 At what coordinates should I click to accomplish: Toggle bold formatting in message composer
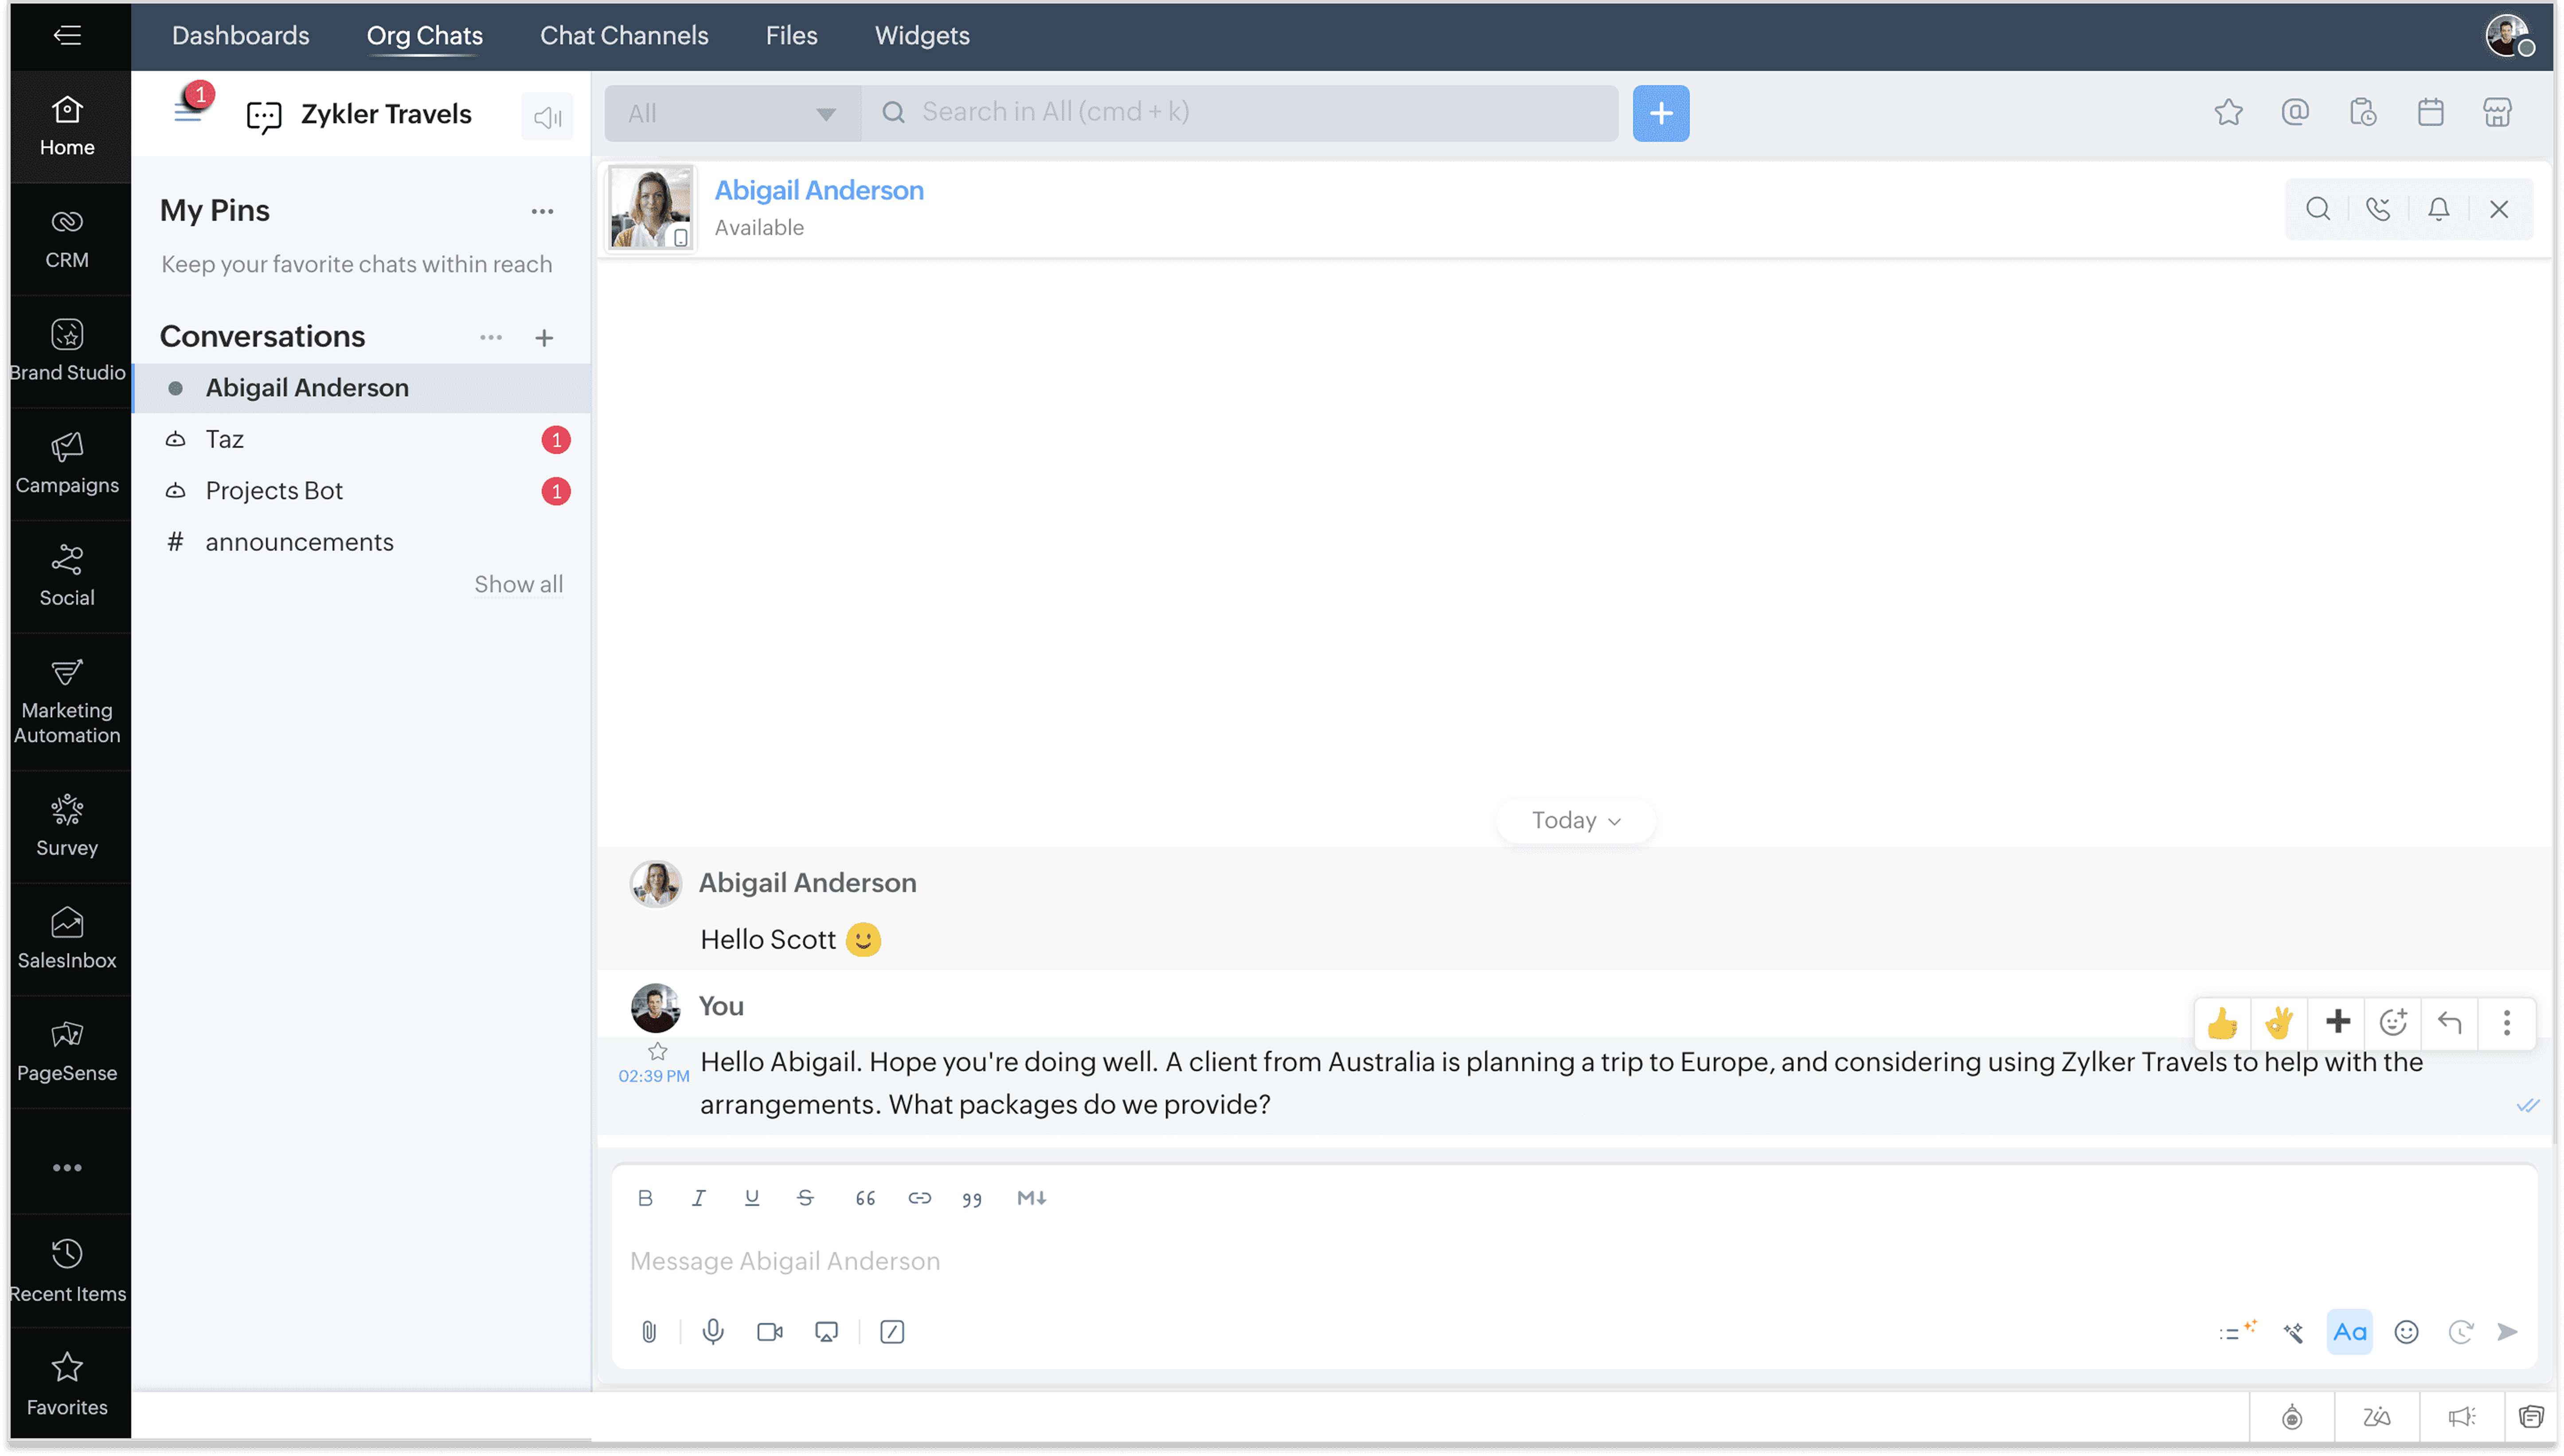click(x=646, y=1198)
